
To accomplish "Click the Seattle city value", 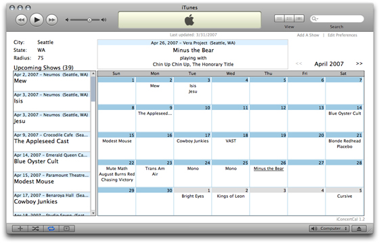I will (45, 42).
